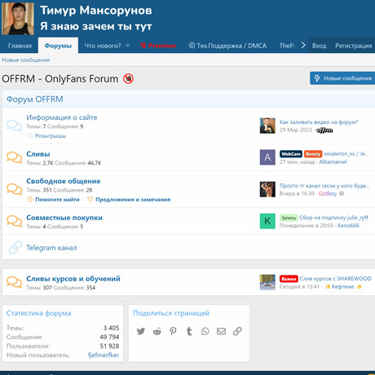
Task: Open the Форум OFFRM category header
Action: (x=35, y=99)
